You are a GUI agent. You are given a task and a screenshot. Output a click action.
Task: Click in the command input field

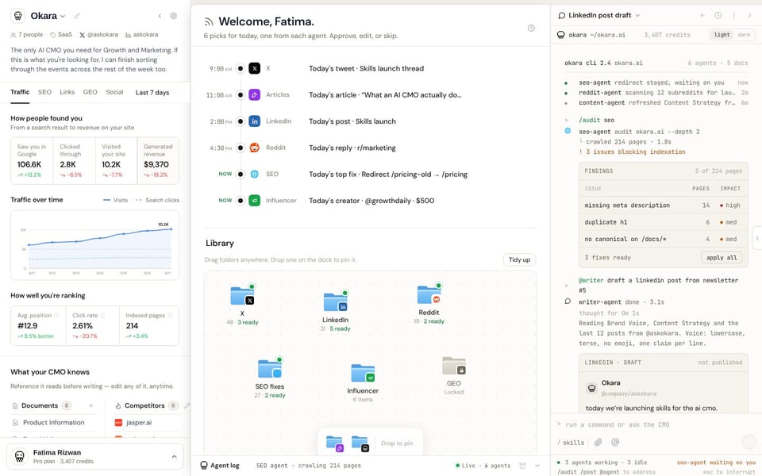point(651,424)
